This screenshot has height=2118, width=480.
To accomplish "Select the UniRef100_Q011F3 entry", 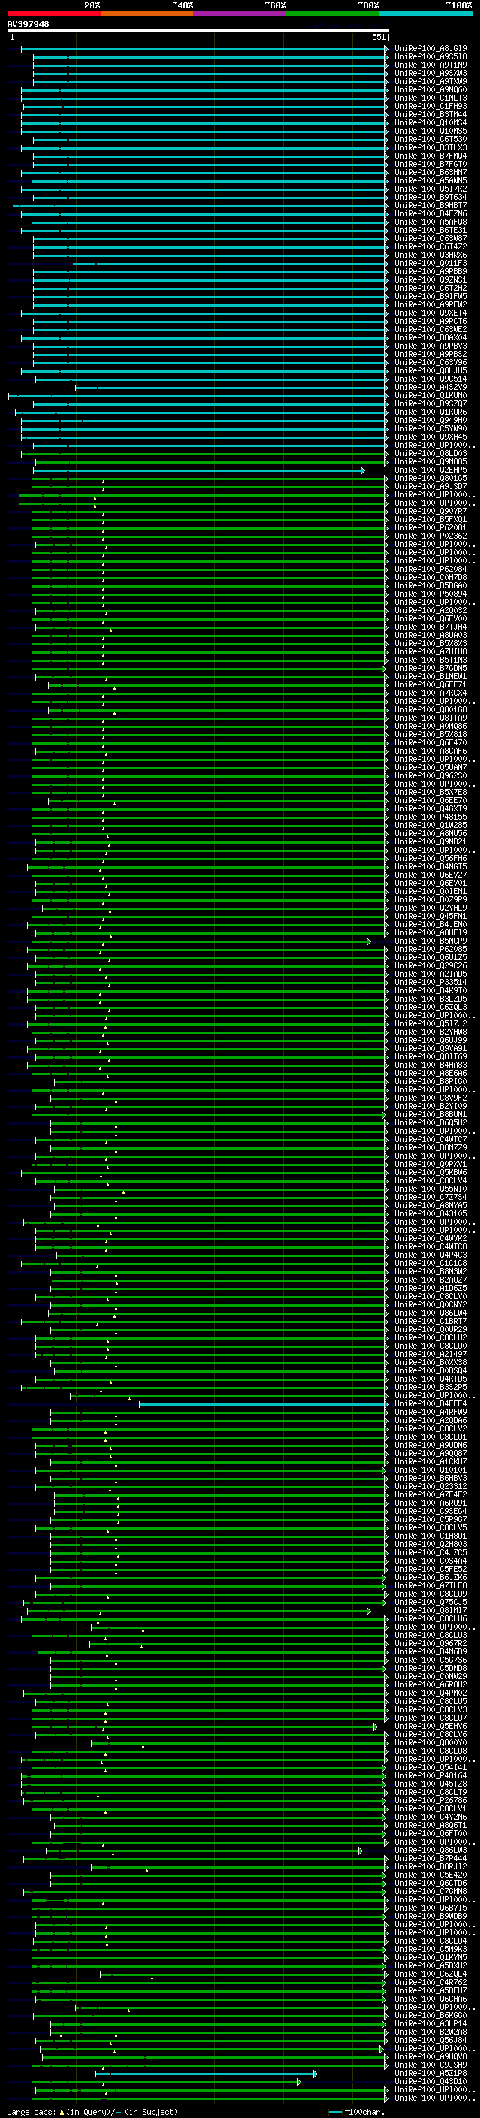I will coord(430,263).
